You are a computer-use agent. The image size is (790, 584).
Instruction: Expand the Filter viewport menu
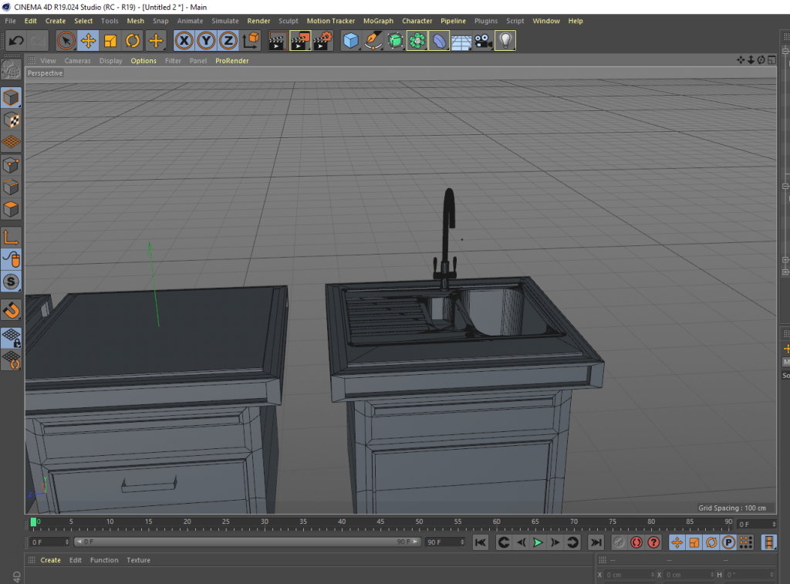click(x=173, y=61)
